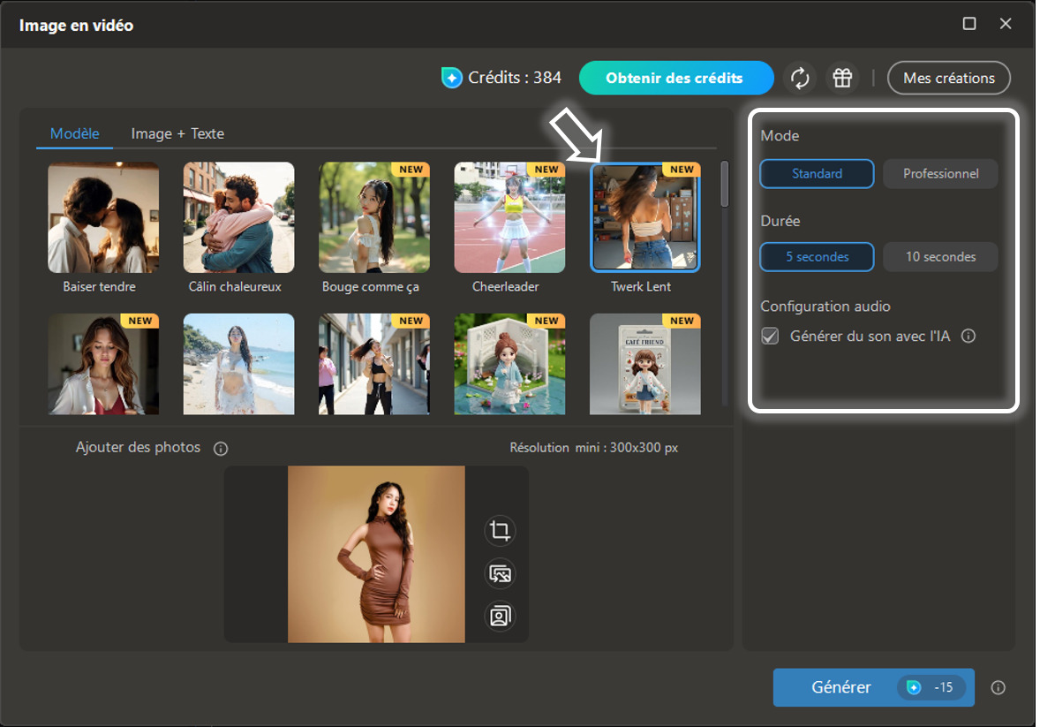Image resolution: width=1040 pixels, height=727 pixels.
Task: Select the crop icon on the uploaded photo
Action: 499,531
